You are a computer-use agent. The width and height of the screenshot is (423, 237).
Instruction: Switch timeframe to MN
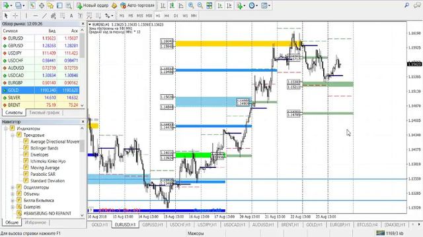(x=194, y=16)
